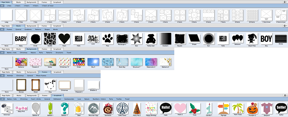Apply the Sun mask
This screenshot has height=117, width=288.
click(x=209, y=39)
